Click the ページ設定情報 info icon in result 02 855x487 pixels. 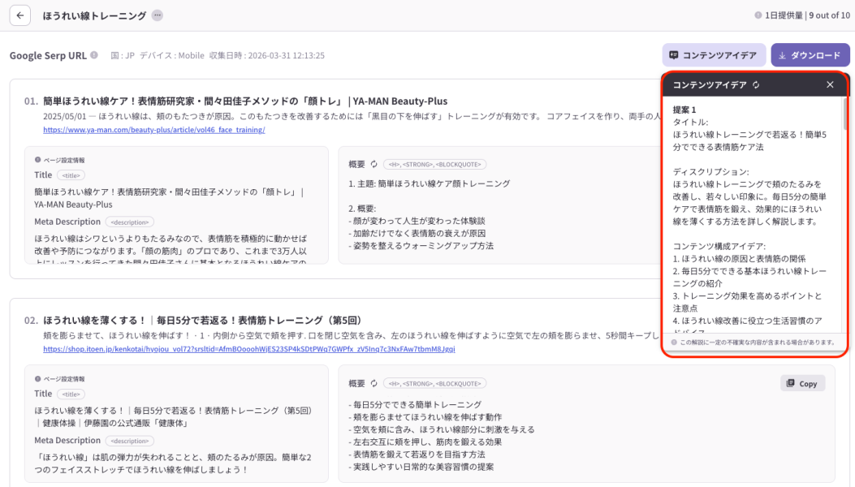coord(37,379)
